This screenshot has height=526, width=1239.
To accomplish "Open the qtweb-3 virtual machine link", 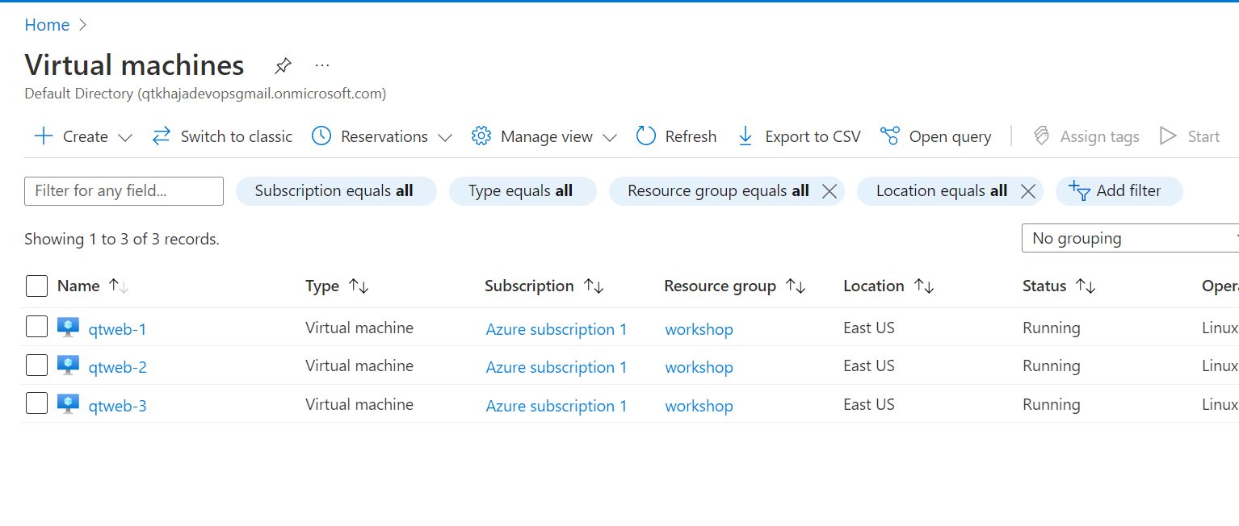I will coord(118,406).
